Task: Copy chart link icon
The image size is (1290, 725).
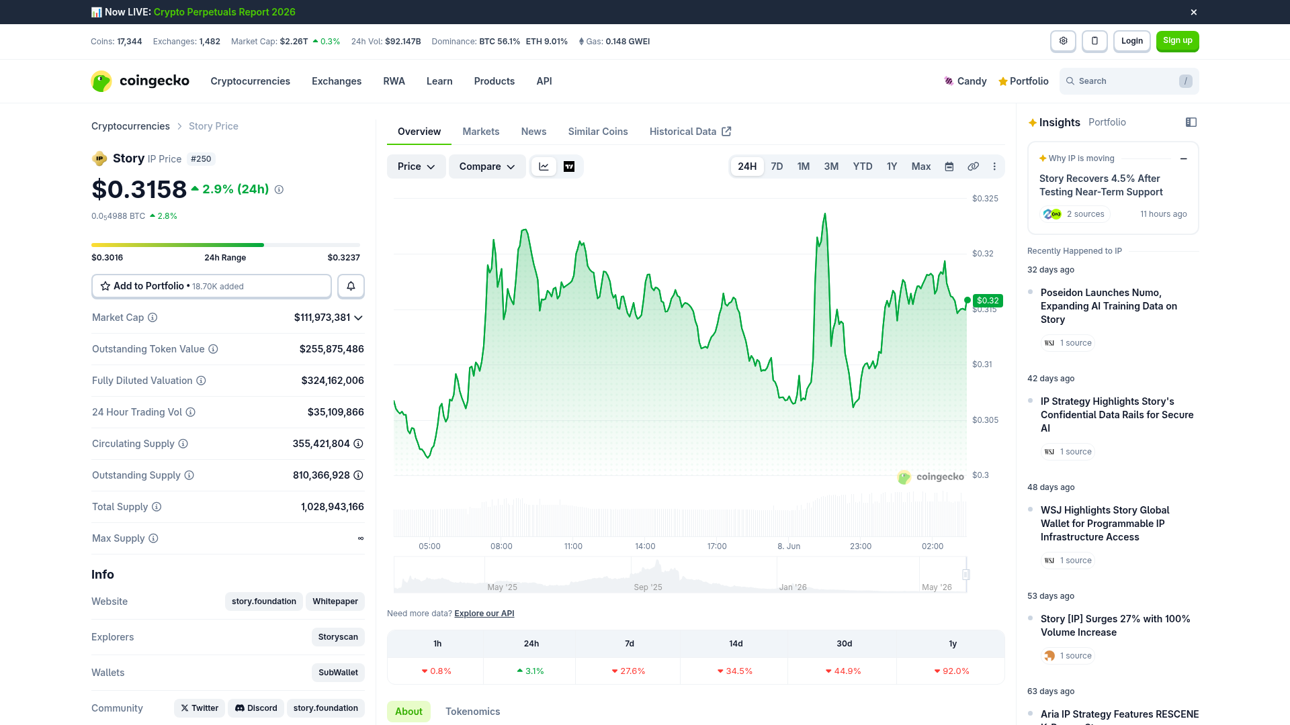Action: coord(973,166)
